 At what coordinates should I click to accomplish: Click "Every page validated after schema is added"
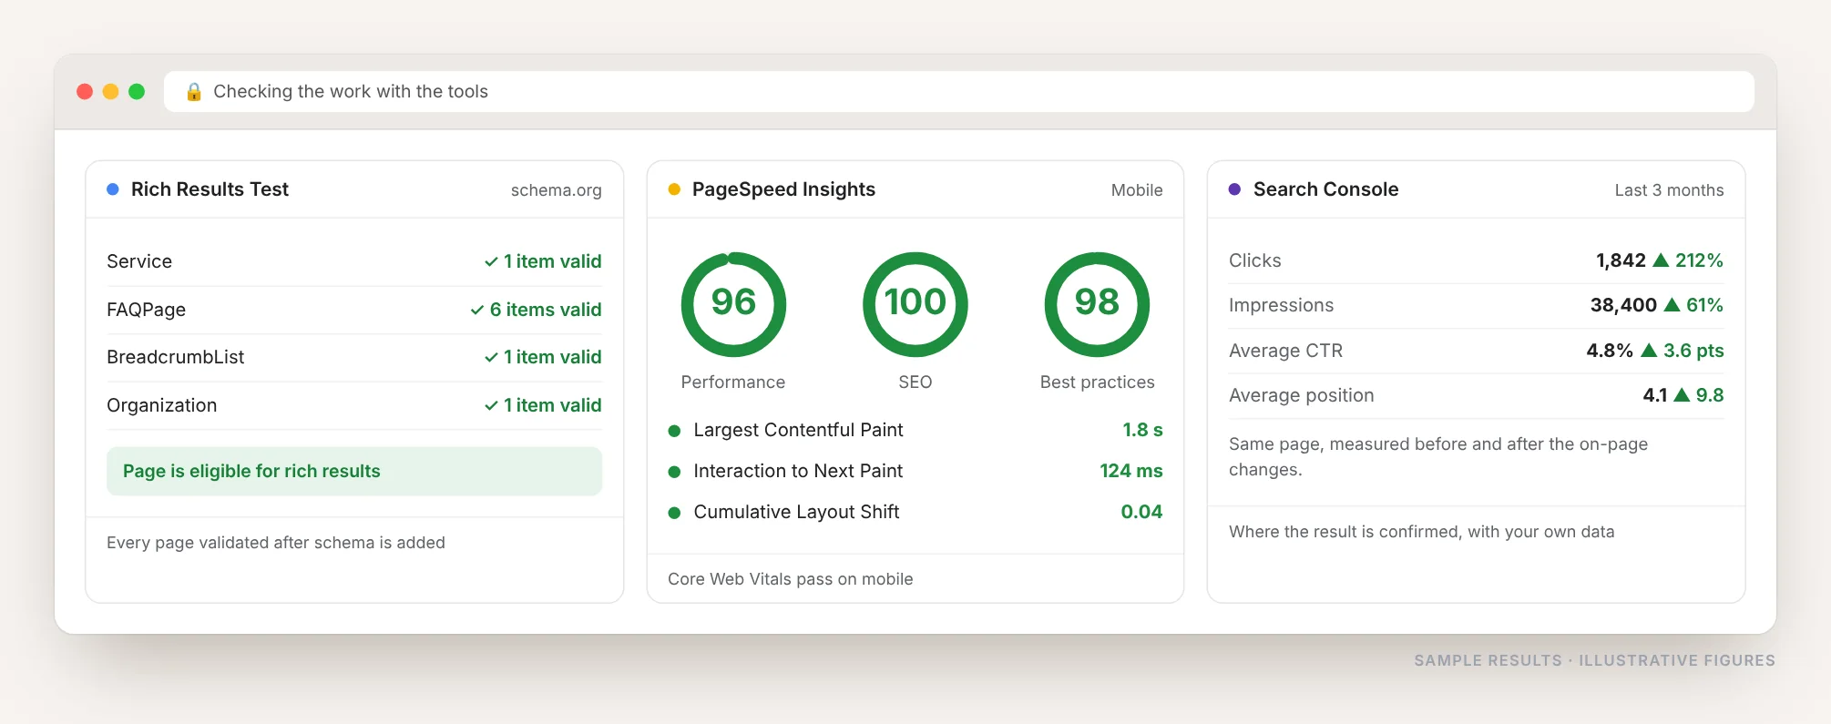pos(276,543)
